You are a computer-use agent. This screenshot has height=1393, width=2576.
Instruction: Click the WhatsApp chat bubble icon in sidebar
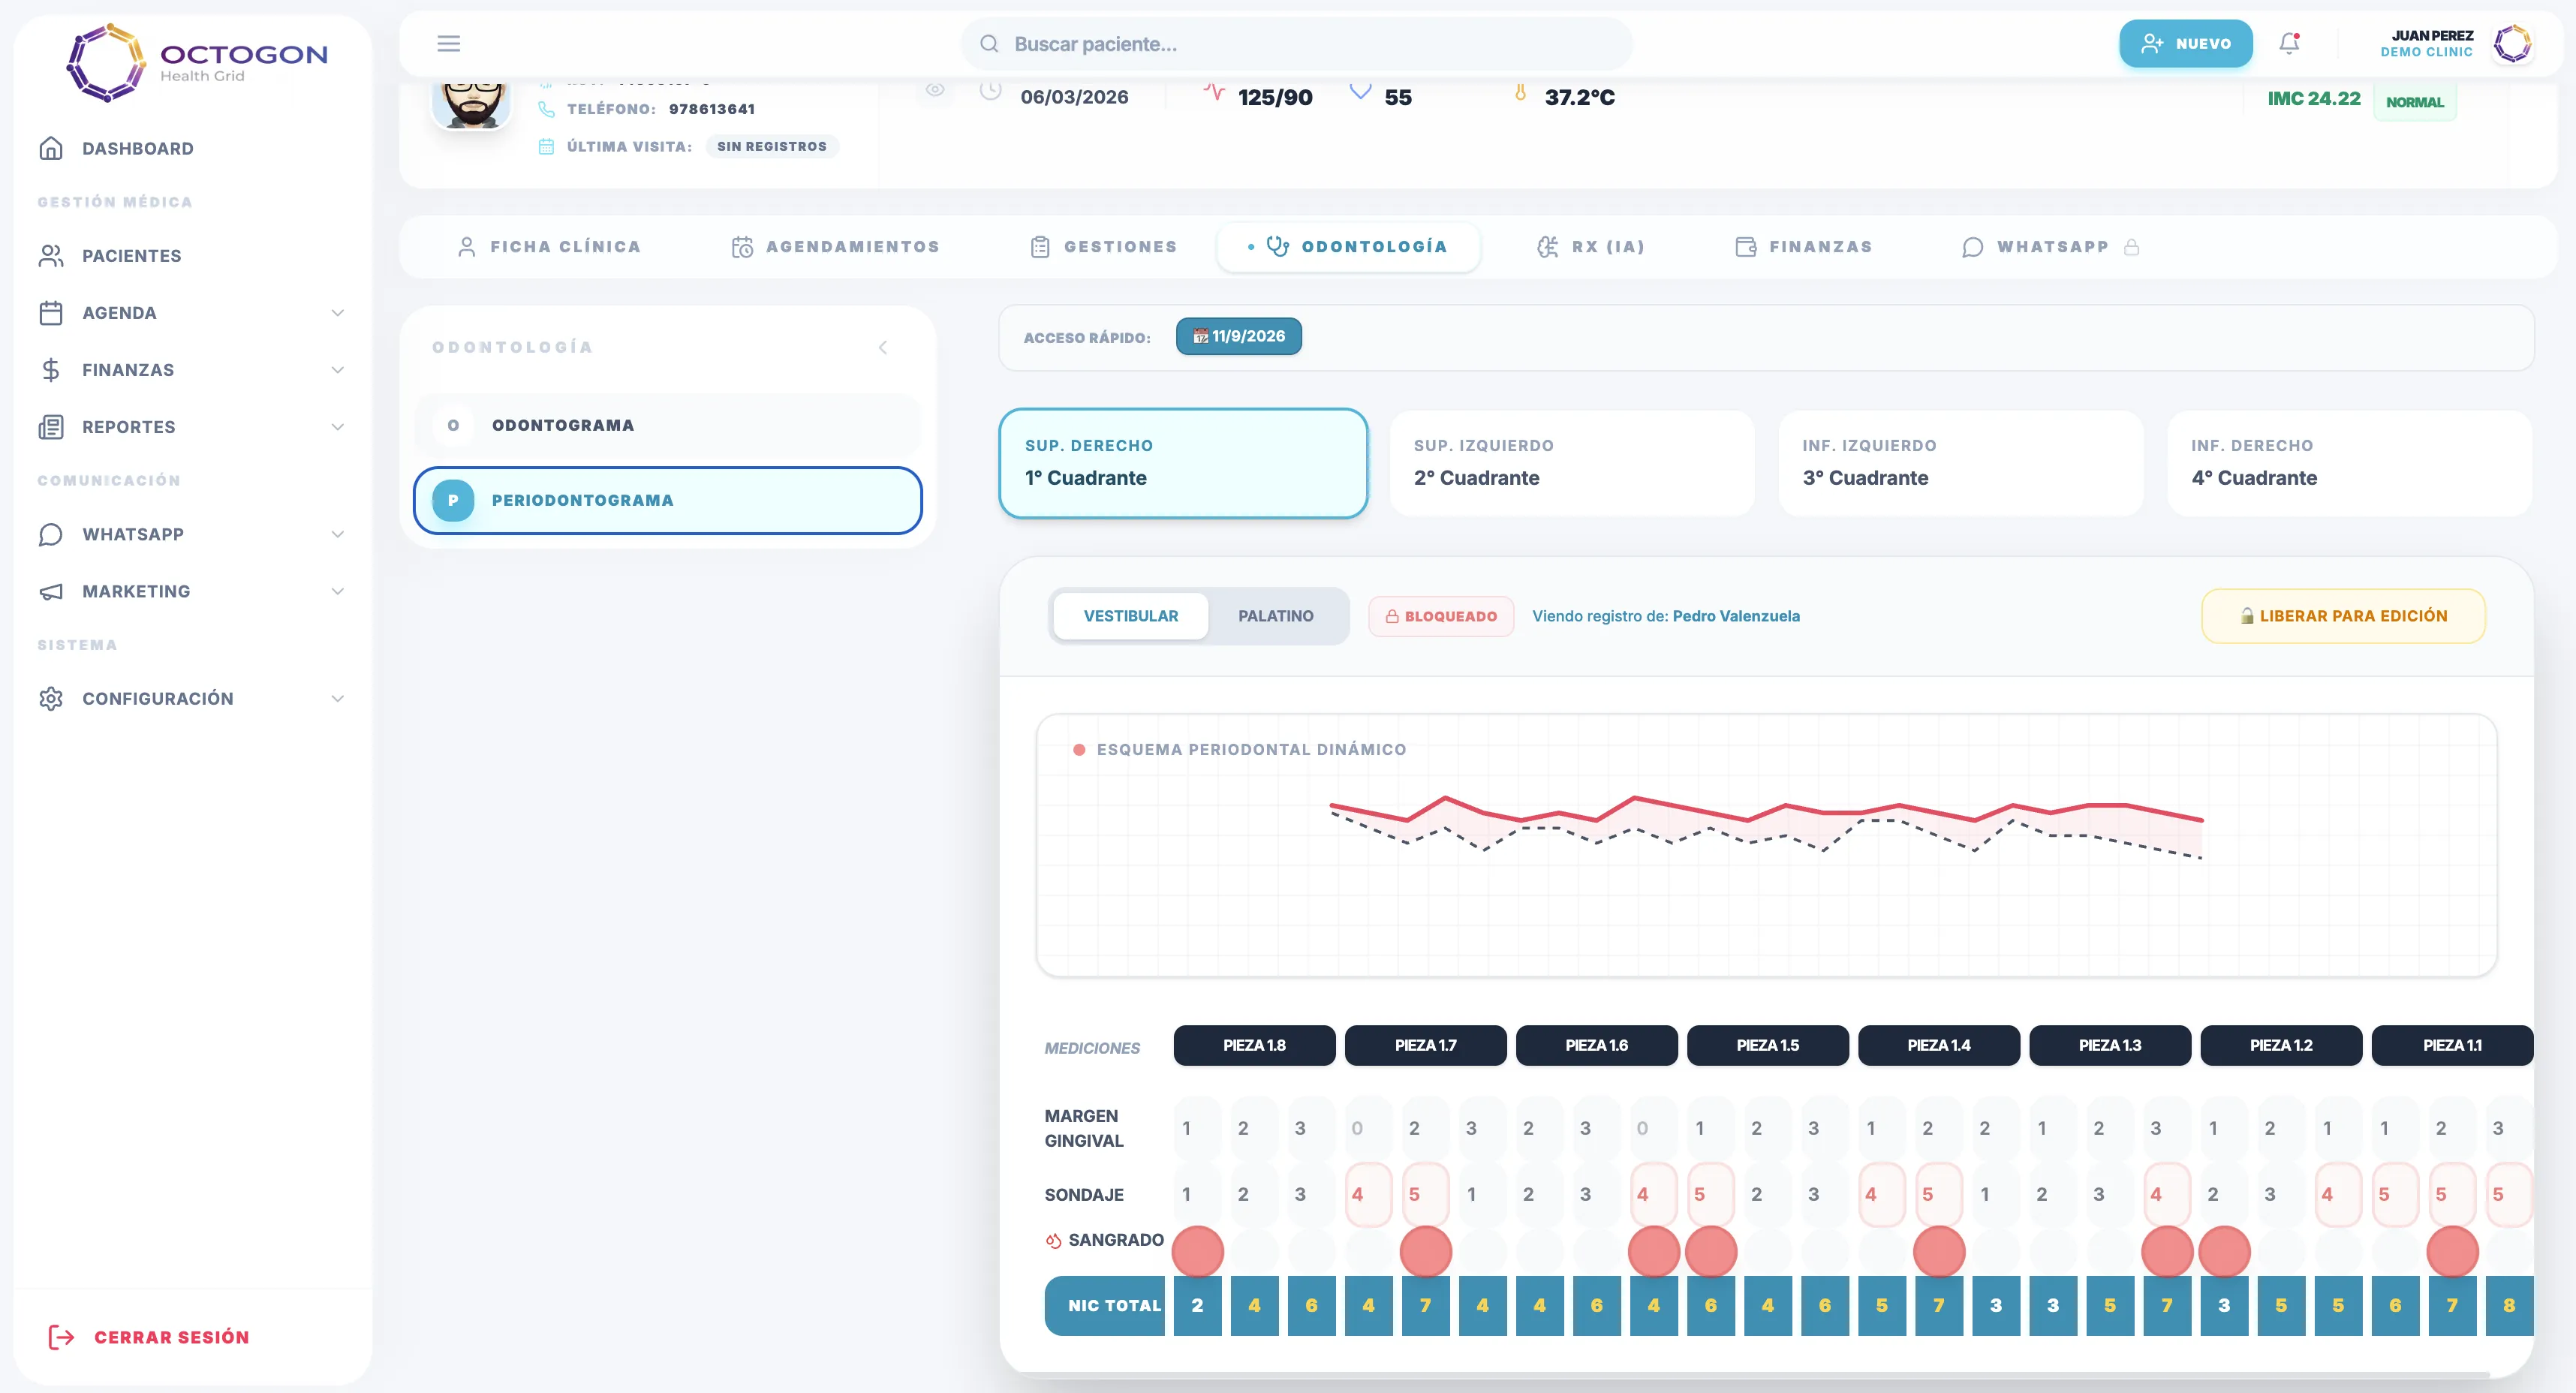pos(51,534)
